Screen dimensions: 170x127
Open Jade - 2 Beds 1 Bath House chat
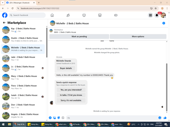click(23, 59)
